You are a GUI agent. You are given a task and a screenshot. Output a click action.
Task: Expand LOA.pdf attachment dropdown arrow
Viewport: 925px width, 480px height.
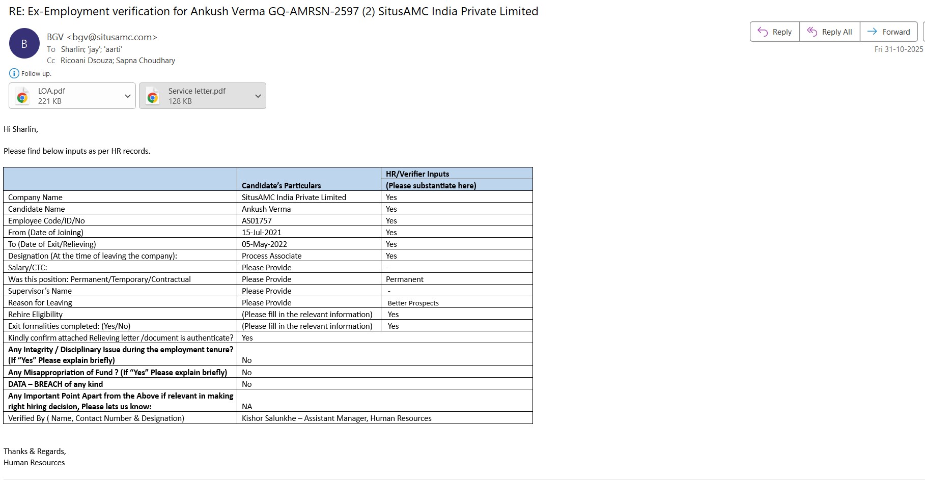pos(127,96)
